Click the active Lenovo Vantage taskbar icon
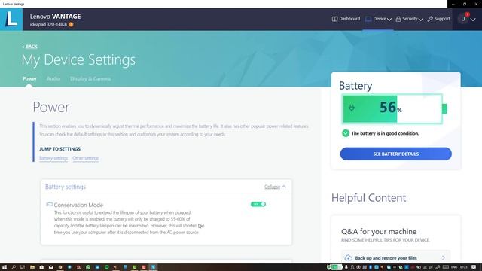The width and height of the screenshot is (482, 271). pos(153,267)
